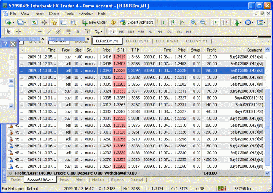The height and width of the screenshot is (193, 273).
Task: Click the New Order button
Action: (94, 22)
